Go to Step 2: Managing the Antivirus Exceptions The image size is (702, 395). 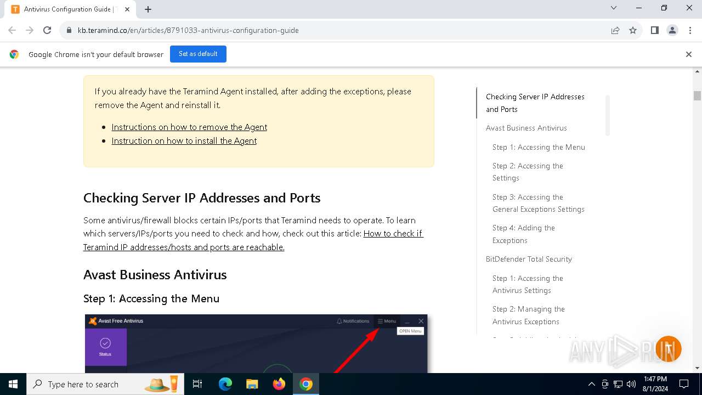pyautogui.click(x=529, y=315)
